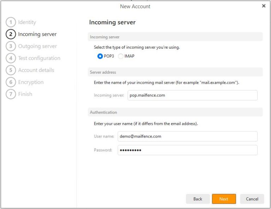271x209 pixels.
Task: Focus the Incoming server address field
Action: tap(192, 95)
